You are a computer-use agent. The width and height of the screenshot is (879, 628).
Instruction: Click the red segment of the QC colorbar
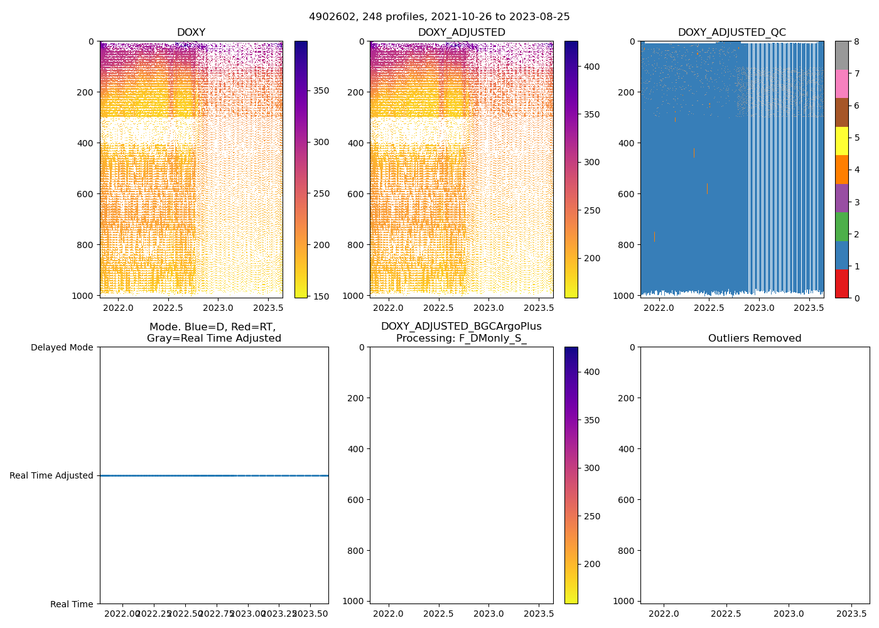[841, 284]
